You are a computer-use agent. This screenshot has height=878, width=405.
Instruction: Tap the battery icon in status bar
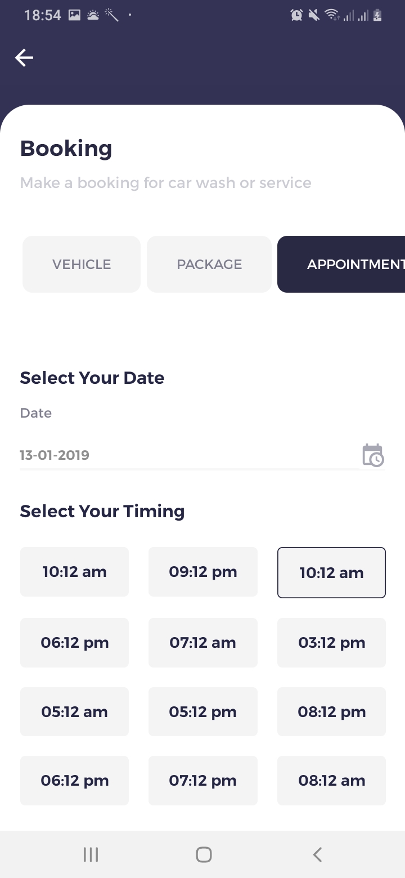pos(377,15)
